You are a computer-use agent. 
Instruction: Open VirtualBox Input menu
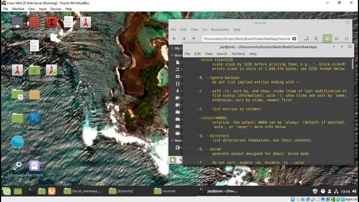coord(43,9)
